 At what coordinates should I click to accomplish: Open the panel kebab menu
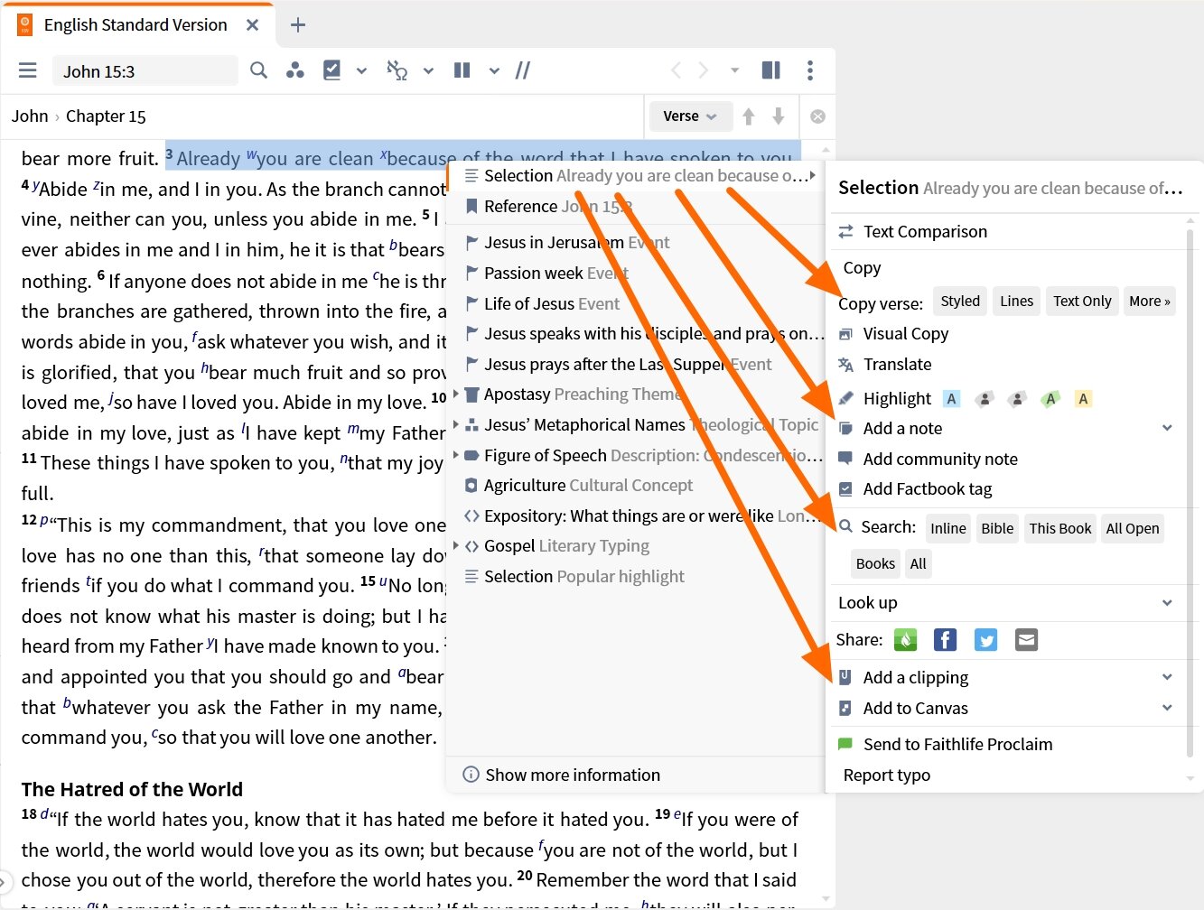(810, 70)
